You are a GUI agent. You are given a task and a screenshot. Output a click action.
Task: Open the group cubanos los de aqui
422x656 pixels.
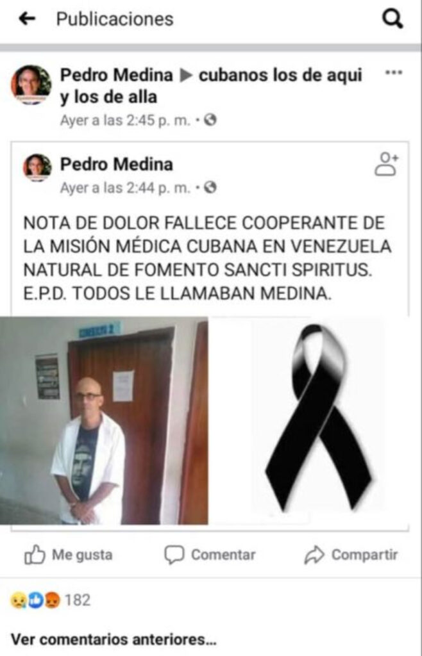212,86
